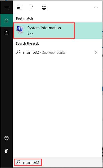Open Cortana settings gear
The image size is (103, 168).
point(7,138)
